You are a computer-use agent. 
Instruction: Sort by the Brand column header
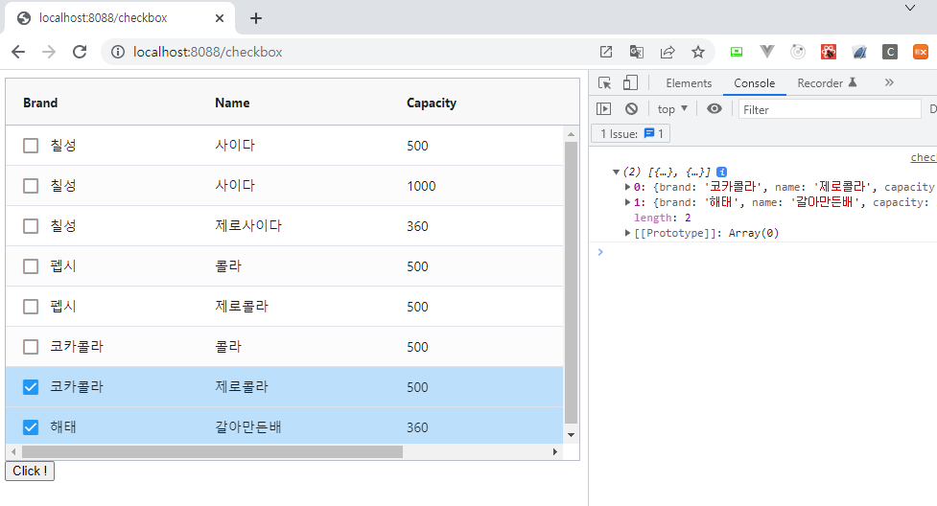pos(40,103)
